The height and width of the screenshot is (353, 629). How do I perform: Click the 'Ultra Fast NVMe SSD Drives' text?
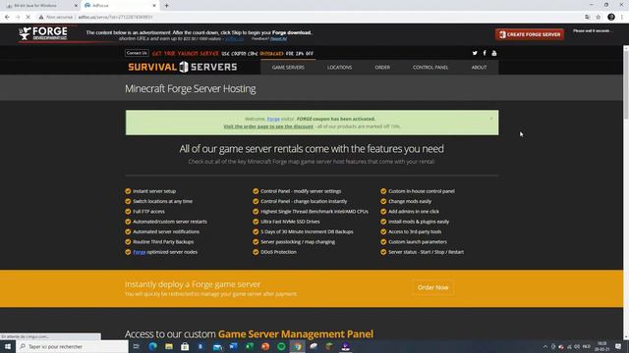(290, 222)
